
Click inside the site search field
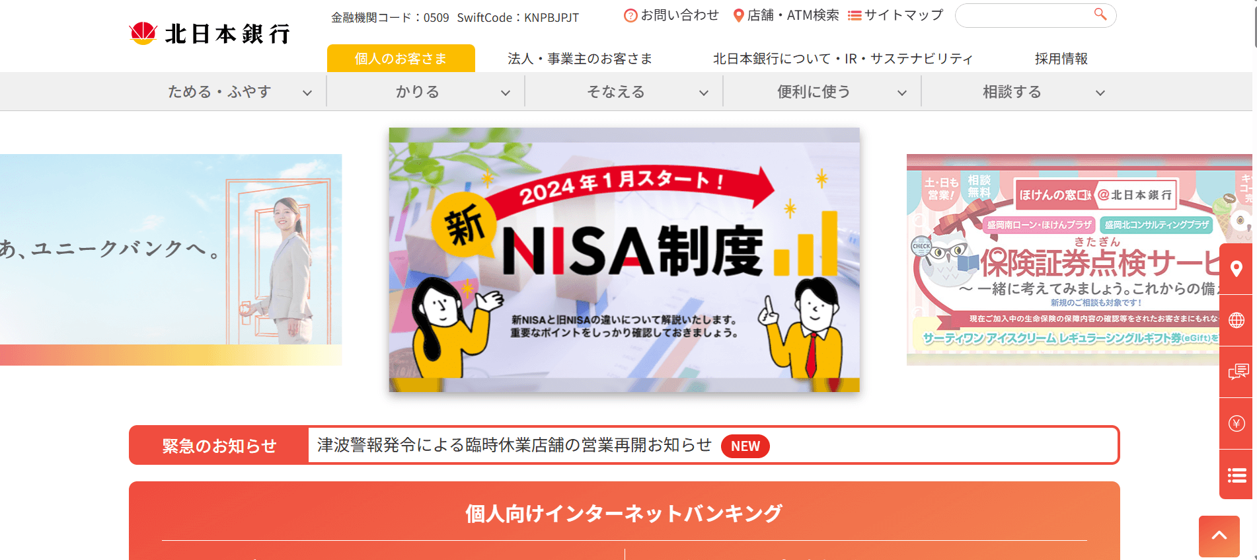(x=1024, y=15)
